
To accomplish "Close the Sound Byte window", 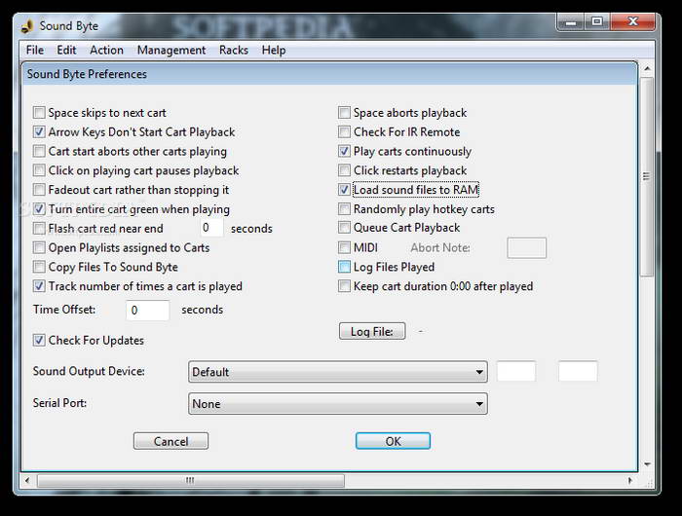I will pos(633,22).
